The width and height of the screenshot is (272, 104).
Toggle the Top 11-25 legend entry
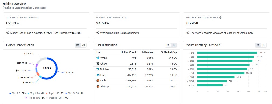(x=55, y=94)
